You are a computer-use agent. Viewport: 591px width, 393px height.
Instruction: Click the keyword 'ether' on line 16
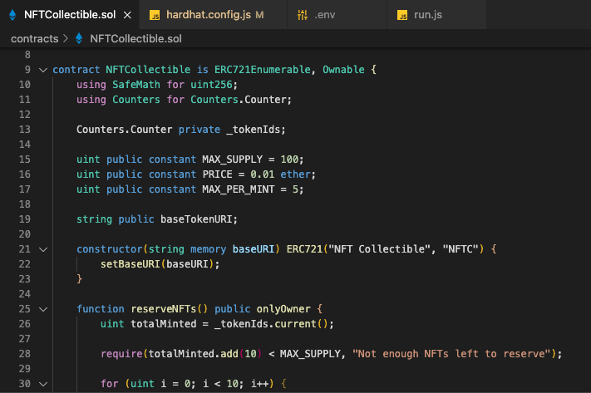tap(296, 174)
